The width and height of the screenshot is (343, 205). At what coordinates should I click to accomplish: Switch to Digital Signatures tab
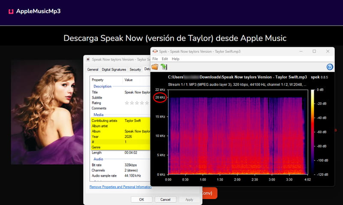tap(114, 69)
